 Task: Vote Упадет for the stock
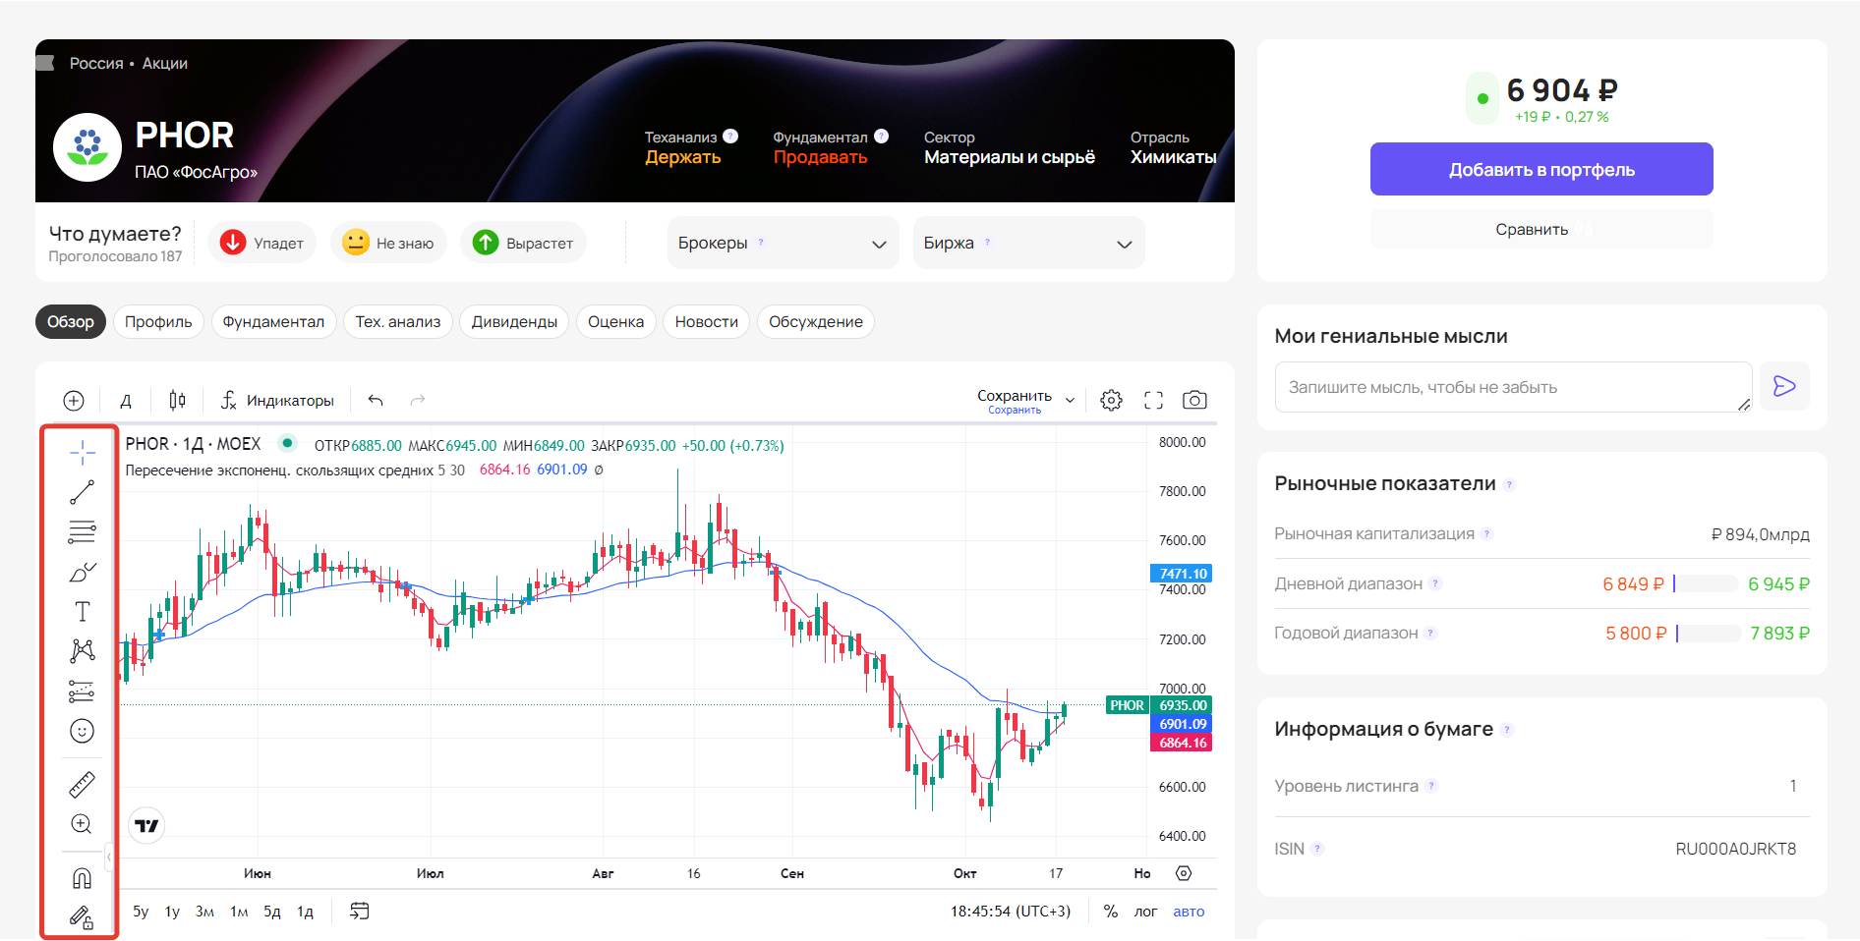click(x=262, y=243)
